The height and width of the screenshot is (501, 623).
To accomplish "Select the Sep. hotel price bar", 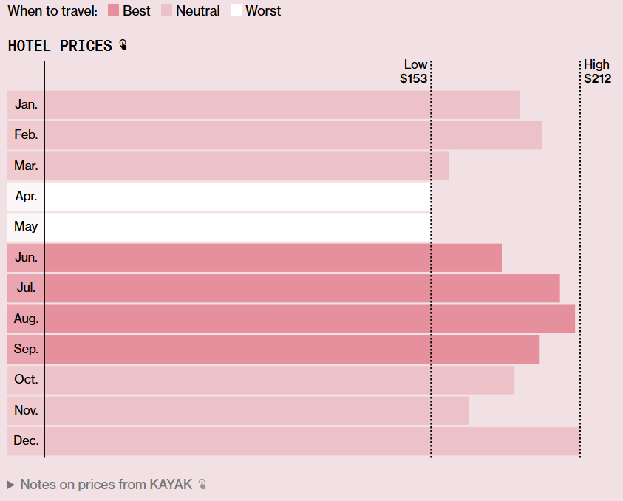I will click(x=291, y=349).
